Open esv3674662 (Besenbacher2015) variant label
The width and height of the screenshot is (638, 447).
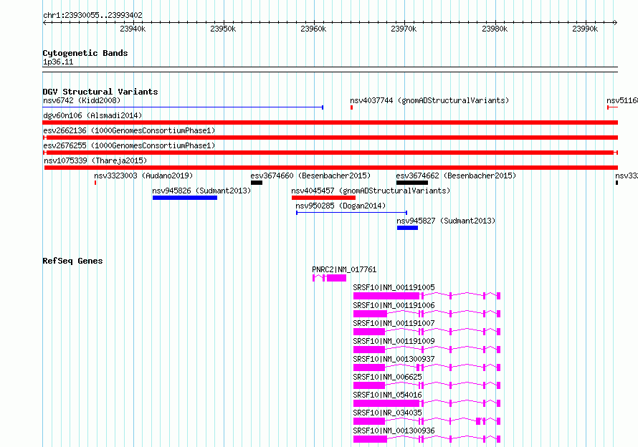456,176
